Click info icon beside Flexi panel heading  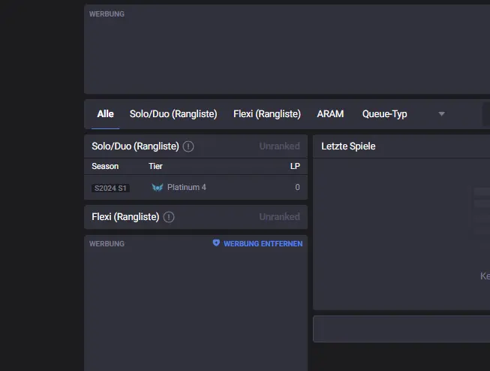pos(169,217)
